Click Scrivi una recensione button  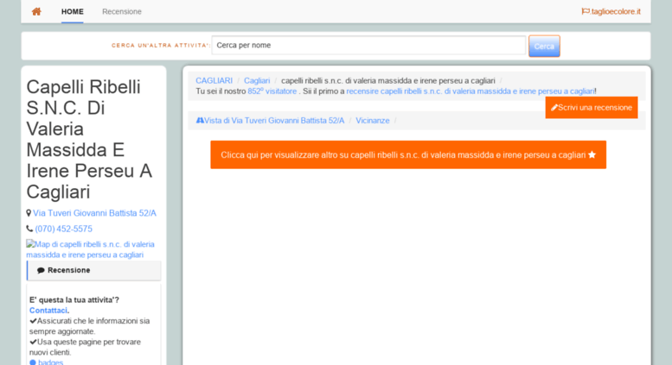pos(592,108)
